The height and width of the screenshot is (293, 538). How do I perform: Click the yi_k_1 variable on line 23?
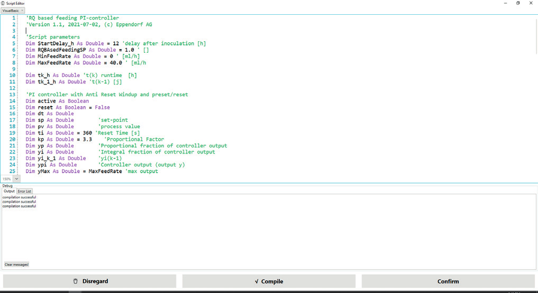point(47,158)
